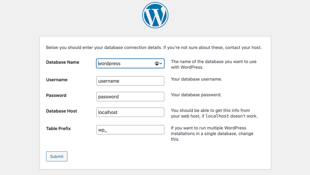
Task: Select the Database Host label
Action: click(62, 111)
